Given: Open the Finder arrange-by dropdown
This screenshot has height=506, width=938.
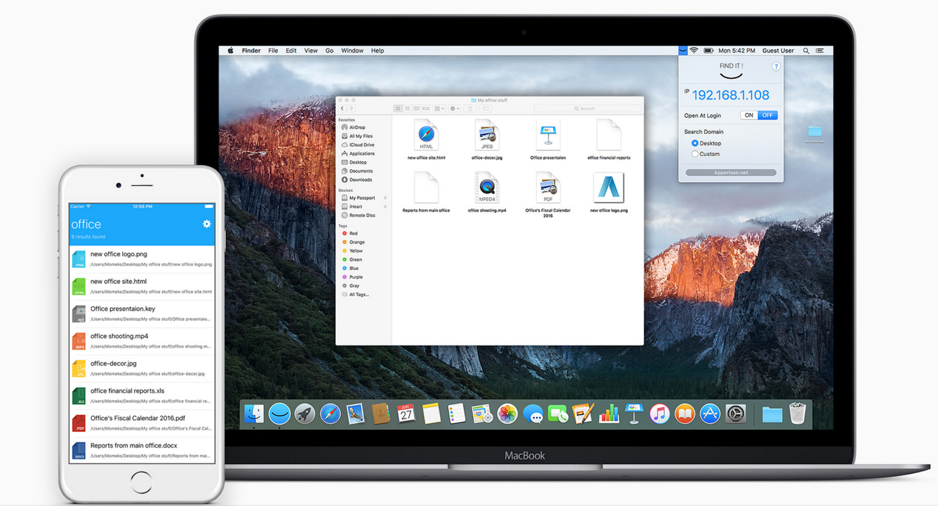Looking at the screenshot, I should tap(440, 109).
